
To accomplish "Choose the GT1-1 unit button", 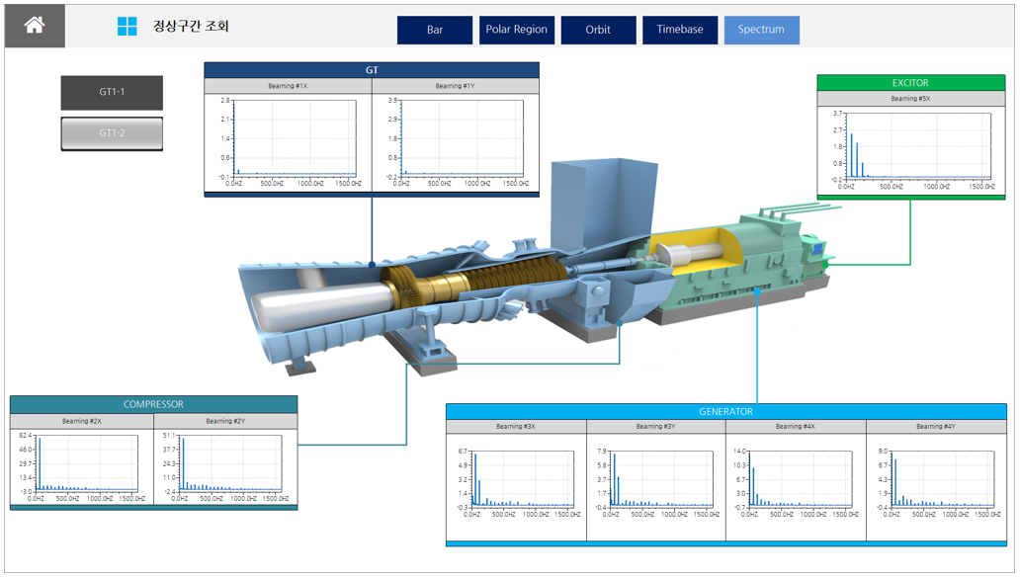I will coord(112,92).
